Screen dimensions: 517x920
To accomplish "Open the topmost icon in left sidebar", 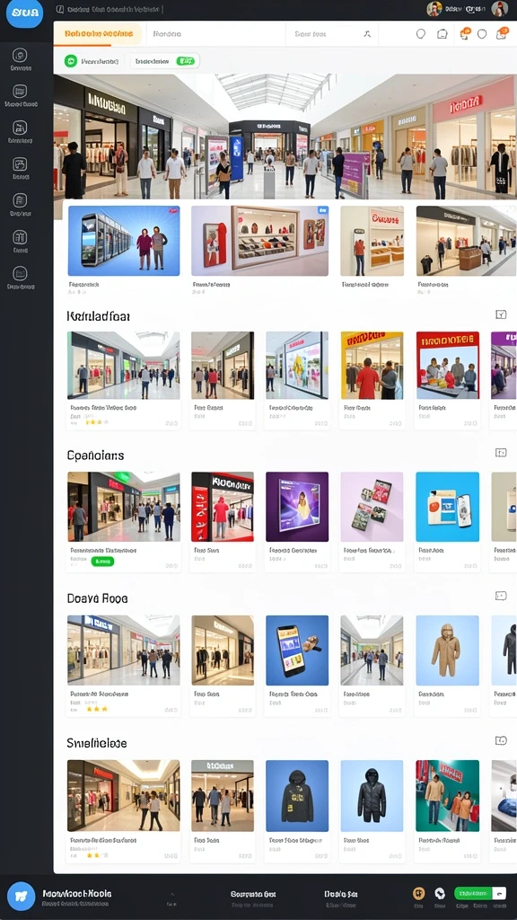I will click(x=20, y=55).
